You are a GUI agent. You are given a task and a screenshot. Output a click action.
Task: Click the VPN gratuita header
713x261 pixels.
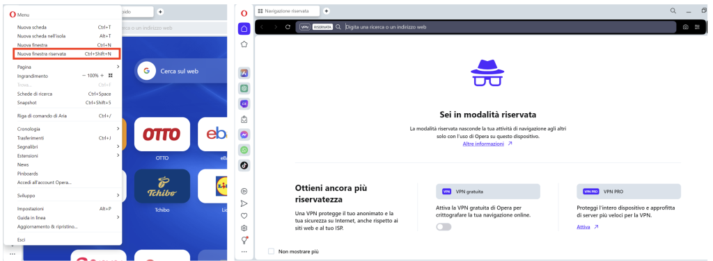coord(488,191)
